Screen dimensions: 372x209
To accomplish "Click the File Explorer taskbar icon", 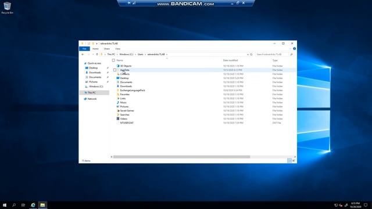I will click(x=42, y=205).
